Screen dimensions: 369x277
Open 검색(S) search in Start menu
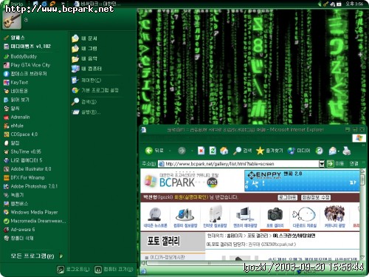point(84,101)
